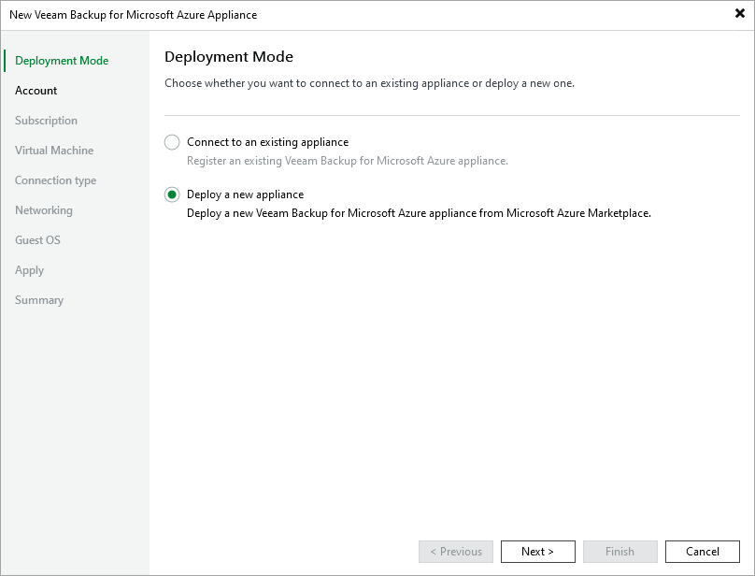The width and height of the screenshot is (755, 576).
Task: Click 'Deploy a new Veeam Backup for Microsoft Azure' description
Action: (419, 213)
